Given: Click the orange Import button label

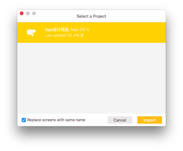Looking at the screenshot, I should click(x=149, y=120).
